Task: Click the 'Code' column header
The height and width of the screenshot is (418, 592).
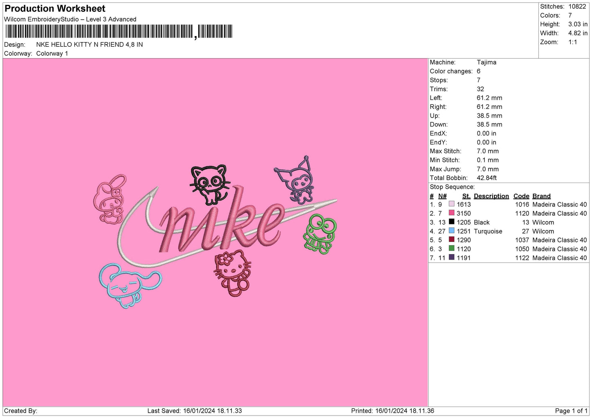Action: coord(521,196)
